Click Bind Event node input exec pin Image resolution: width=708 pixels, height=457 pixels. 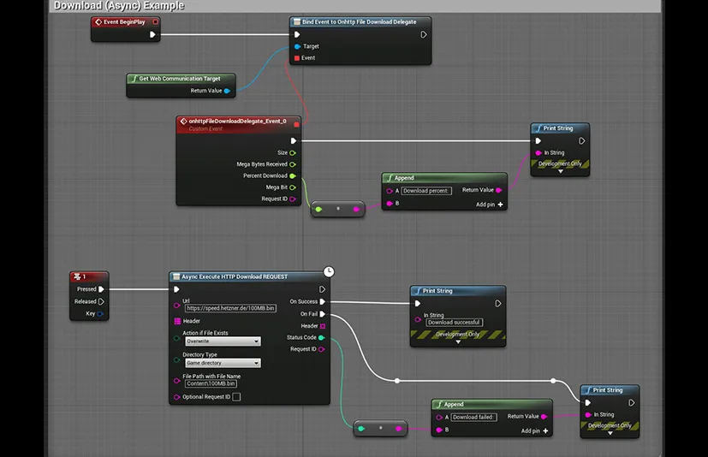[297, 34]
